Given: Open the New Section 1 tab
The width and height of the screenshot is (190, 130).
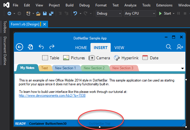Looking at the screenshot, I should [x=66, y=68].
